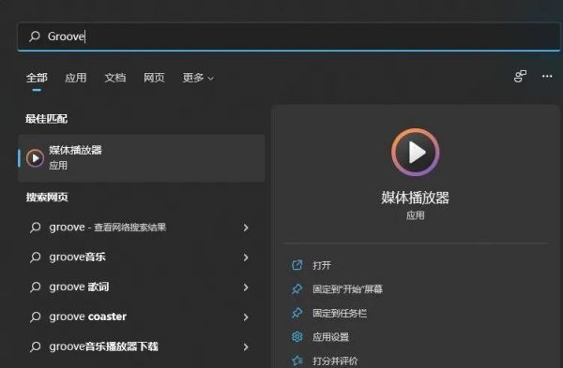Click pin icon next to 固定到任务栏
The image size is (563, 368).
(297, 313)
